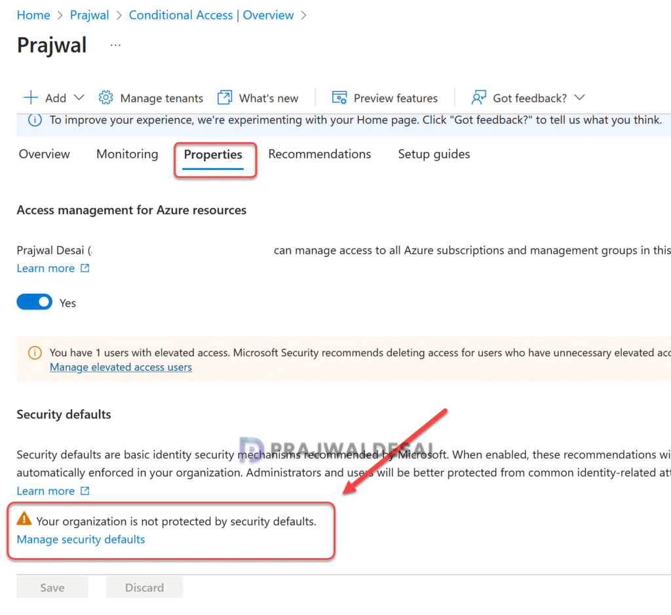The width and height of the screenshot is (671, 615).
Task: Open the Prajwal breadcrumb link
Action: tap(89, 15)
